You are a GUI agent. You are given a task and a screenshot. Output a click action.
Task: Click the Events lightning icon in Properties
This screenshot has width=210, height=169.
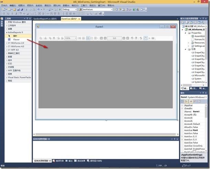coord(195,101)
